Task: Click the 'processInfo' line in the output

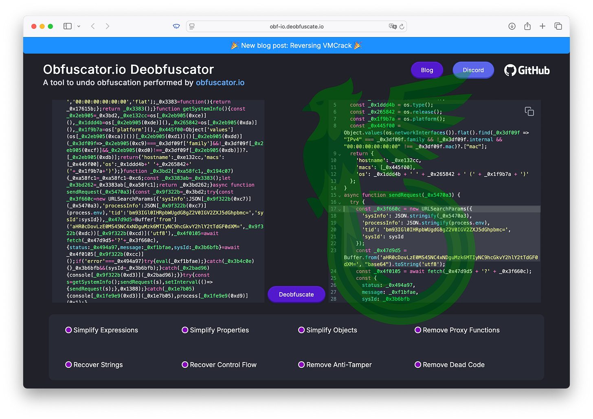Action: click(x=442, y=223)
